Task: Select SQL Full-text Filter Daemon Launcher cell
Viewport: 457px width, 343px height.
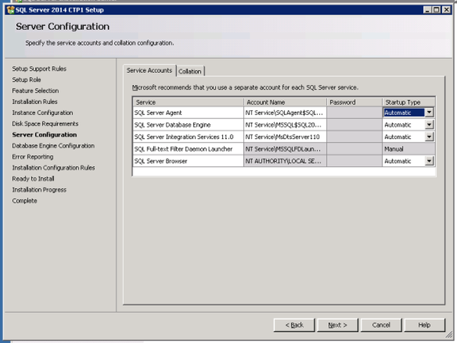Action: (x=188, y=149)
